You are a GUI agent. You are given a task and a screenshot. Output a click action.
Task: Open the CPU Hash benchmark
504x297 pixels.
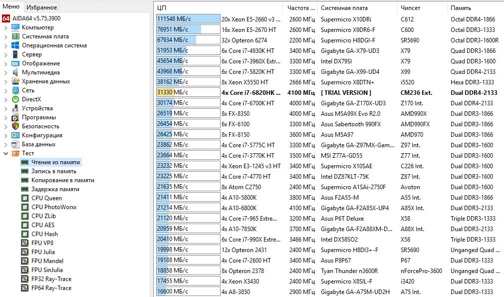click(45, 234)
